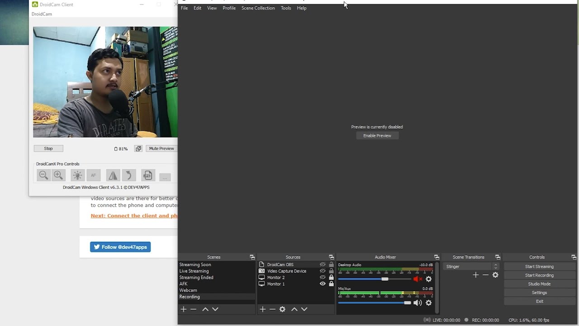Rotate the DroidCam video with curved arrow
The width and height of the screenshot is (579, 326).
[x=128, y=175]
